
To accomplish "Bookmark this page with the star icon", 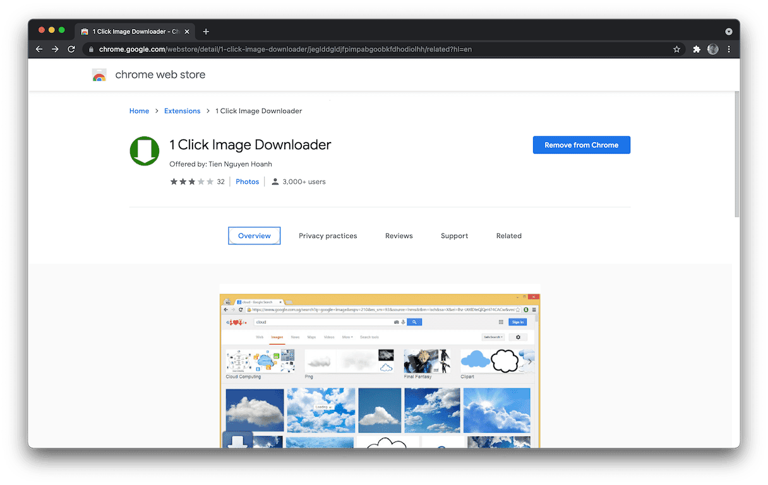I will point(677,49).
